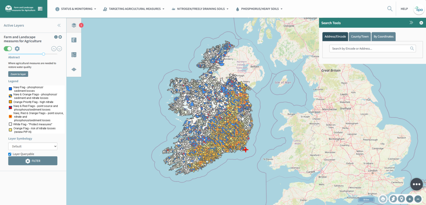This screenshot has width=426, height=205.
Task: Toggle layer info with the gear icon
Action: click(17, 48)
